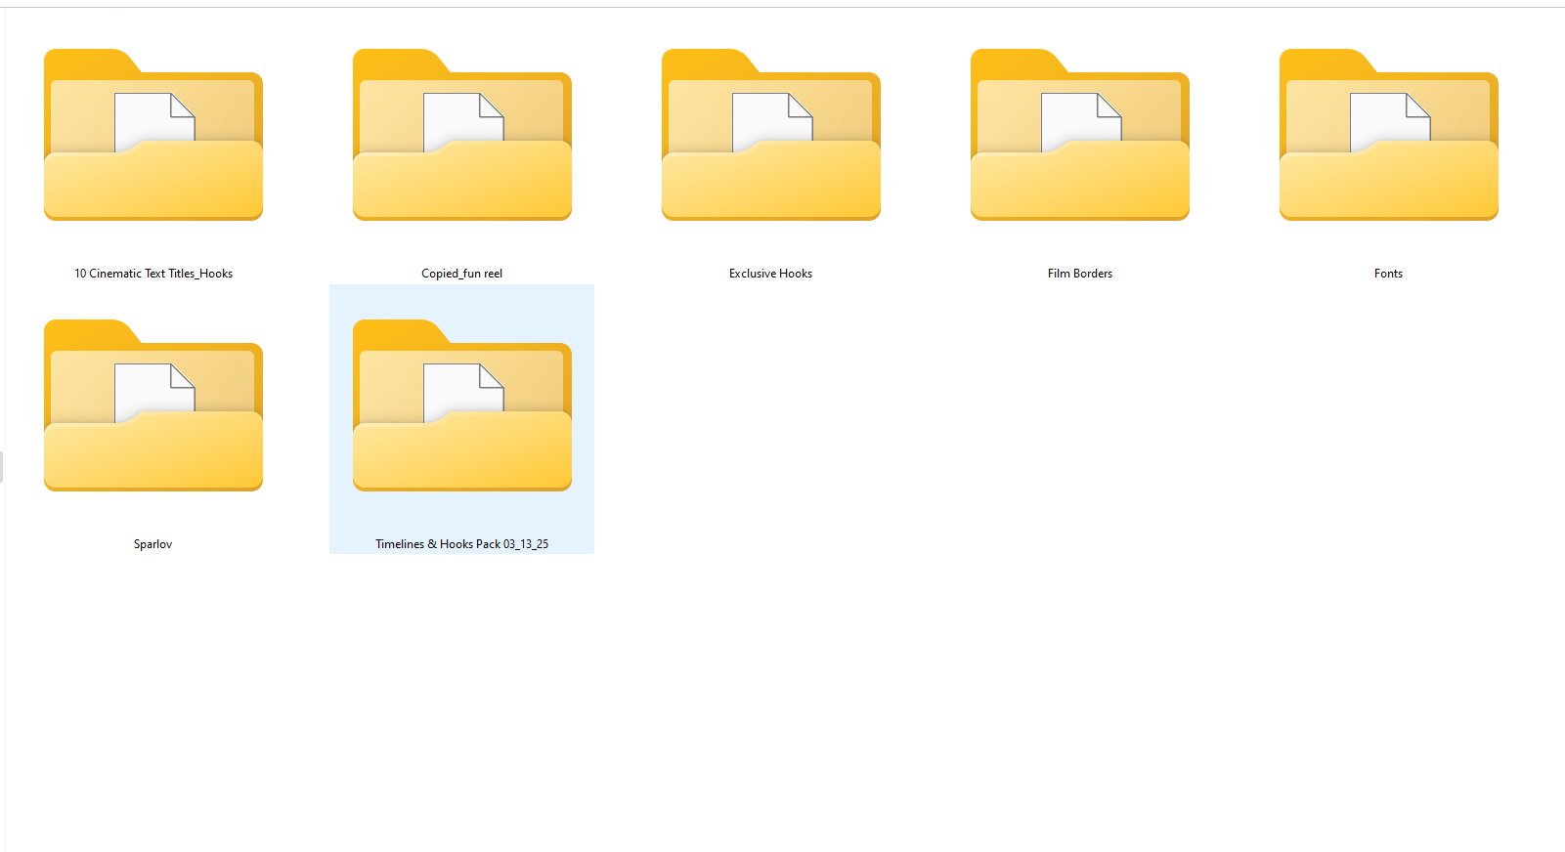Click empty white space to deselect all folders

[978, 684]
